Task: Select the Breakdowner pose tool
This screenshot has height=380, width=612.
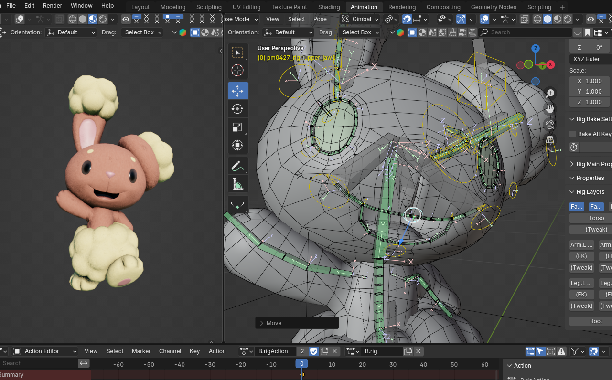Action: coord(237,205)
